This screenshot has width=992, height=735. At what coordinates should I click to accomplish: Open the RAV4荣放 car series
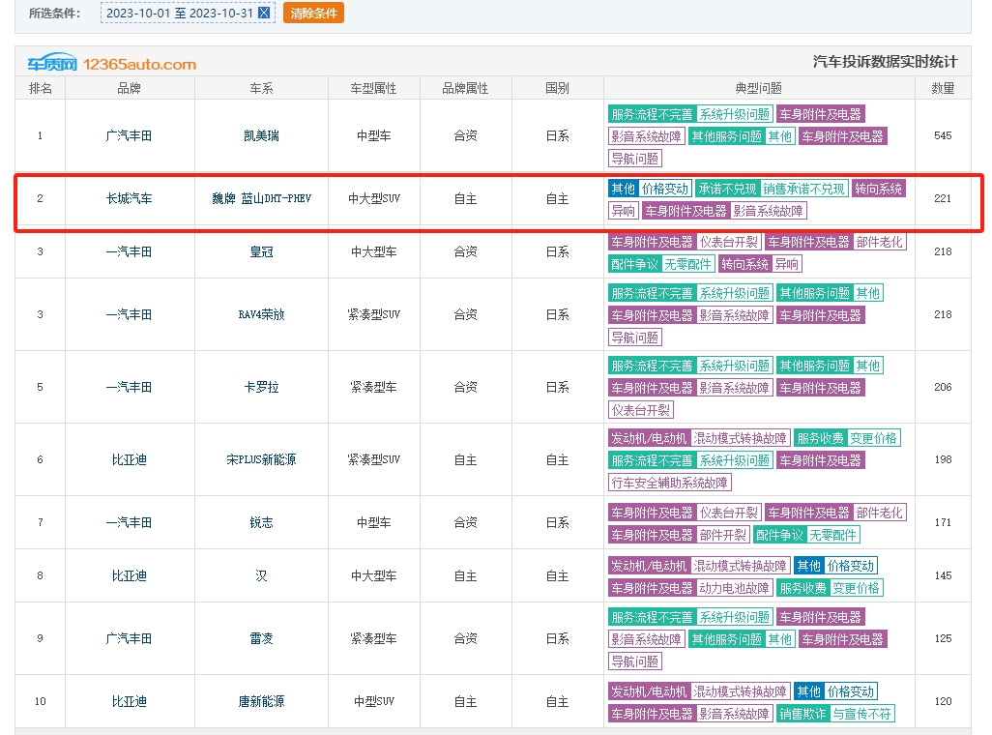coord(261,314)
